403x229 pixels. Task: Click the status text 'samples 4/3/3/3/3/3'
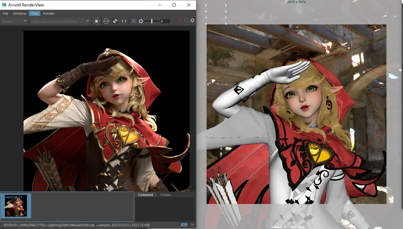coord(114,225)
